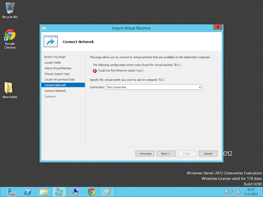The width and height of the screenshot is (263, 197).
Task: Go back with the Previous button
Action: [x=145, y=153]
